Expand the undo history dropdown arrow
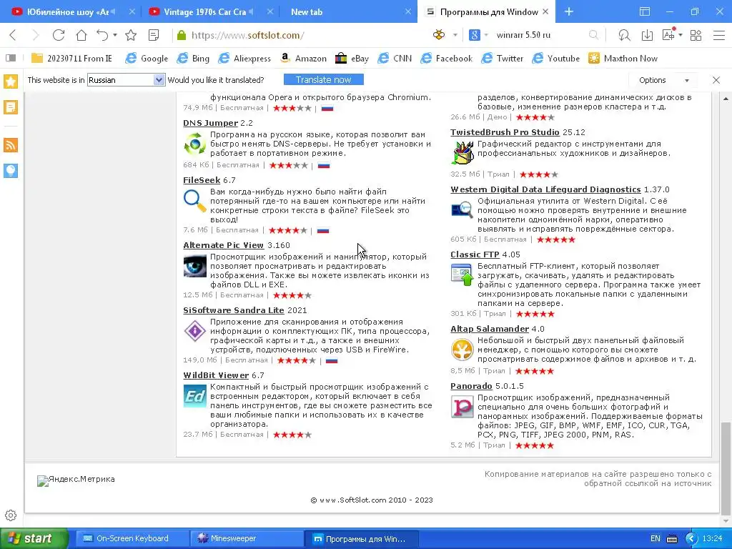 tap(115, 35)
